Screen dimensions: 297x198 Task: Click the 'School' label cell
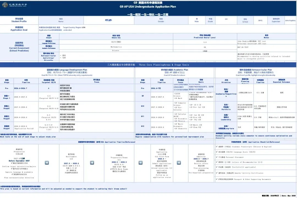tap(245, 20)
